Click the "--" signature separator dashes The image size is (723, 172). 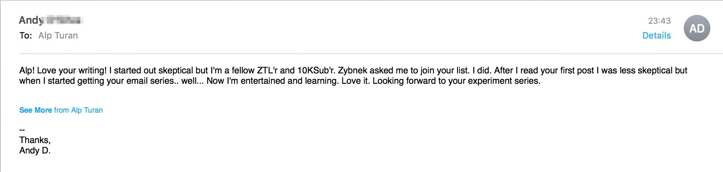click(22, 130)
